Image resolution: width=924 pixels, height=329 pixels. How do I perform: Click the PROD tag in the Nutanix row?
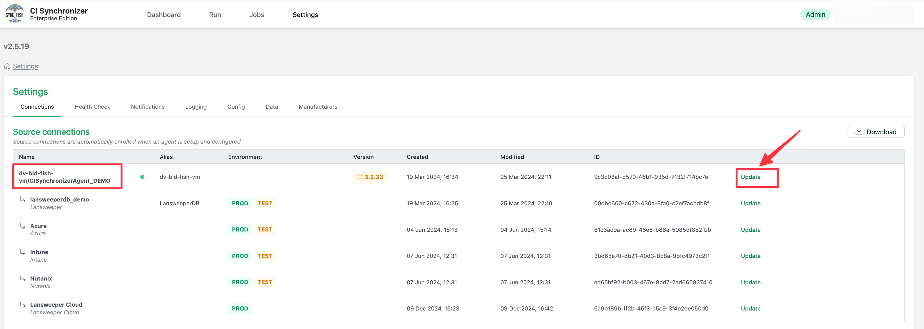[240, 282]
